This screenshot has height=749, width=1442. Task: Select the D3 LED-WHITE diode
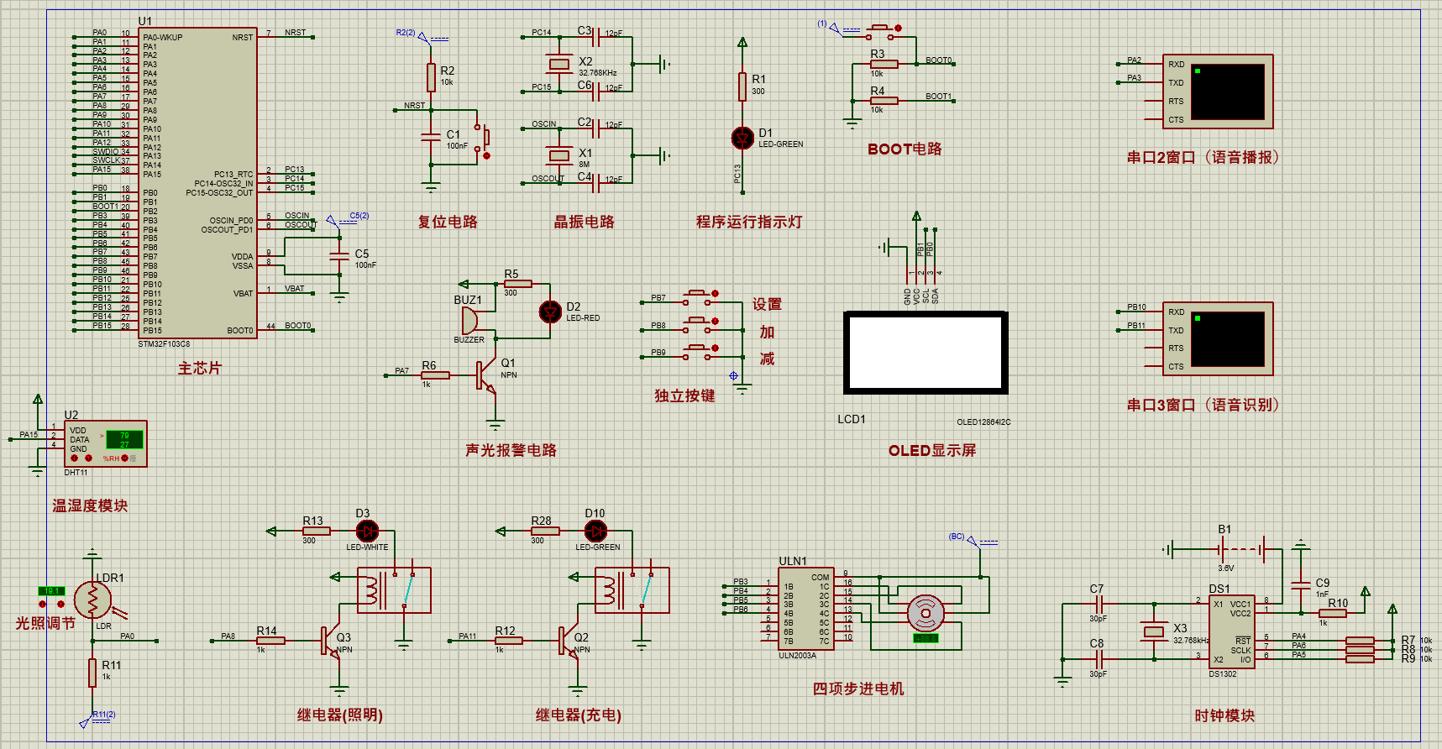point(367,531)
